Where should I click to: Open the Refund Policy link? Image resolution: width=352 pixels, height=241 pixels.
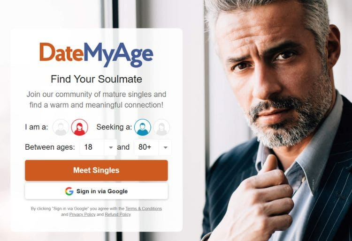(x=118, y=214)
